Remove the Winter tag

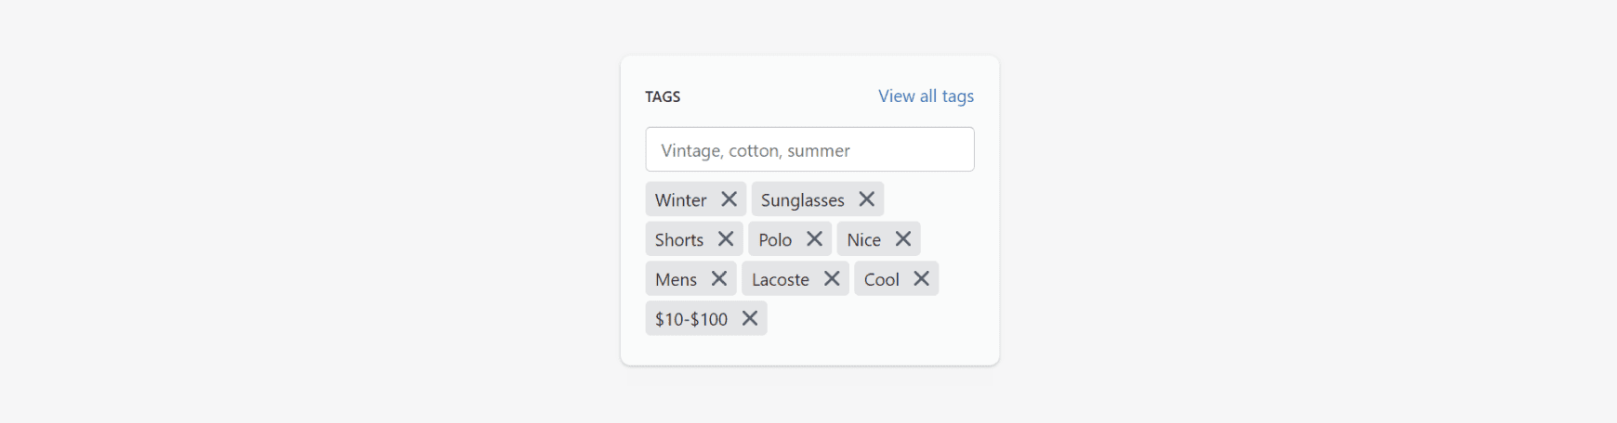[730, 199]
